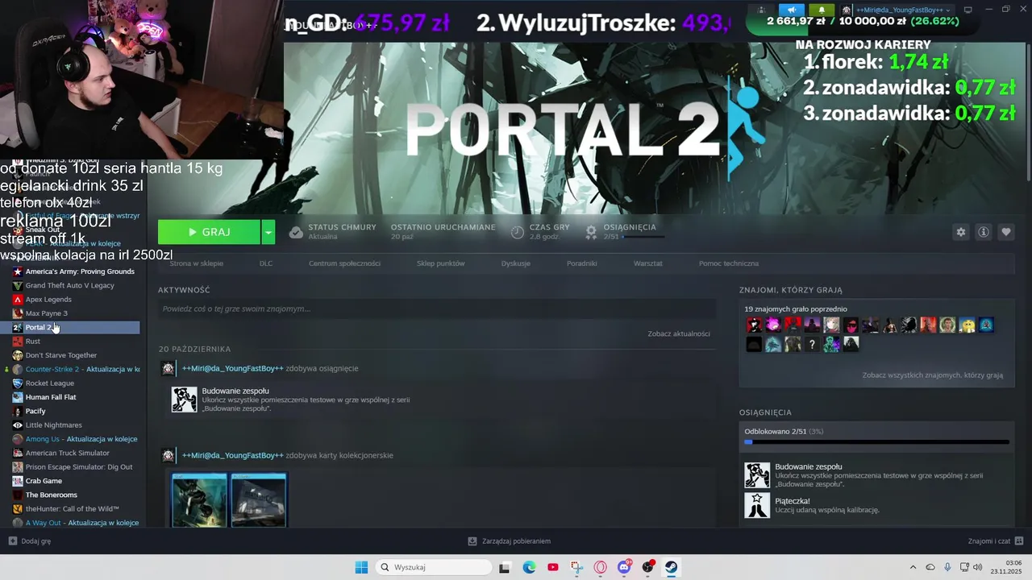Click the Steam taskbar icon

point(671,567)
